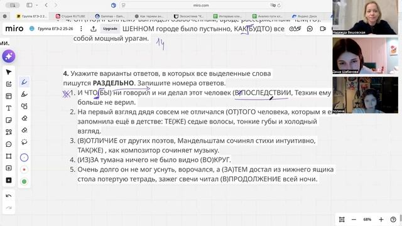This screenshot has height=226, width=402.
Task: Switch to the Экосистема tab
Action: [x=188, y=16]
